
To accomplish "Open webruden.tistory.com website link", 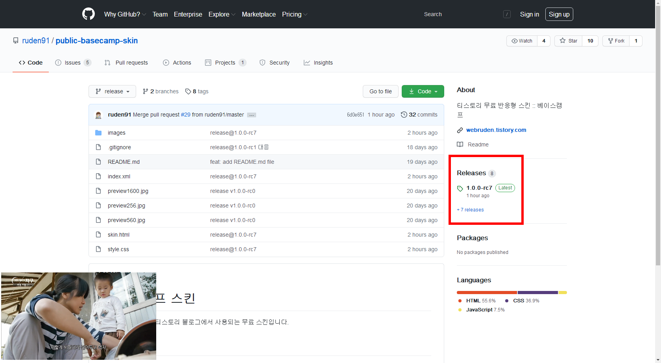I will pyautogui.click(x=496, y=130).
